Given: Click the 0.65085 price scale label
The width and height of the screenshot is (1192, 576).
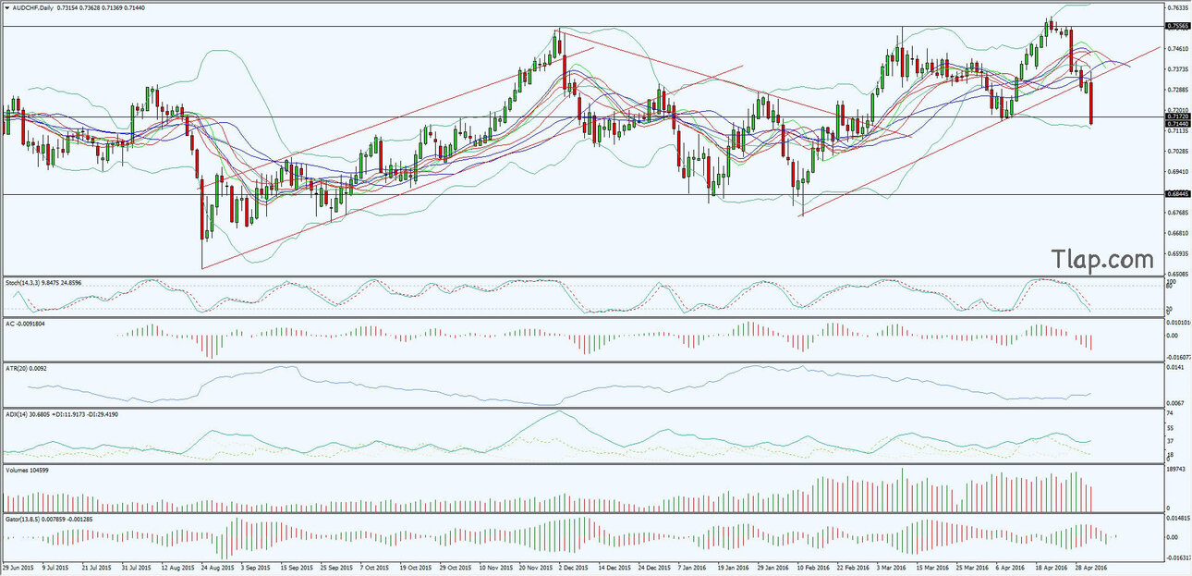Looking at the screenshot, I should pyautogui.click(x=1177, y=274).
